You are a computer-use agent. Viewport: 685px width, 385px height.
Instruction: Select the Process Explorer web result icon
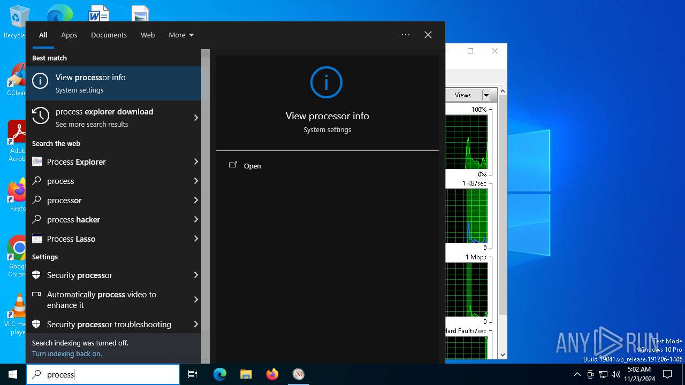coord(37,161)
